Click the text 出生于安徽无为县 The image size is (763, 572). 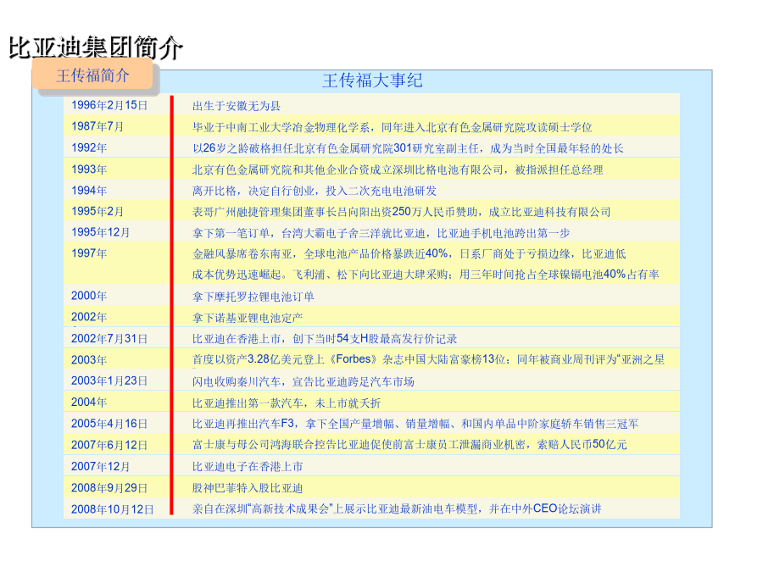(x=237, y=106)
